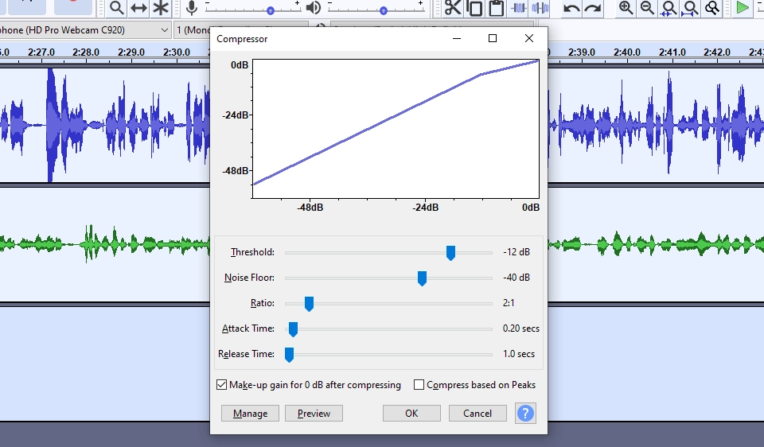Click the Cut scissors icon
The image size is (764, 447).
[x=453, y=8]
